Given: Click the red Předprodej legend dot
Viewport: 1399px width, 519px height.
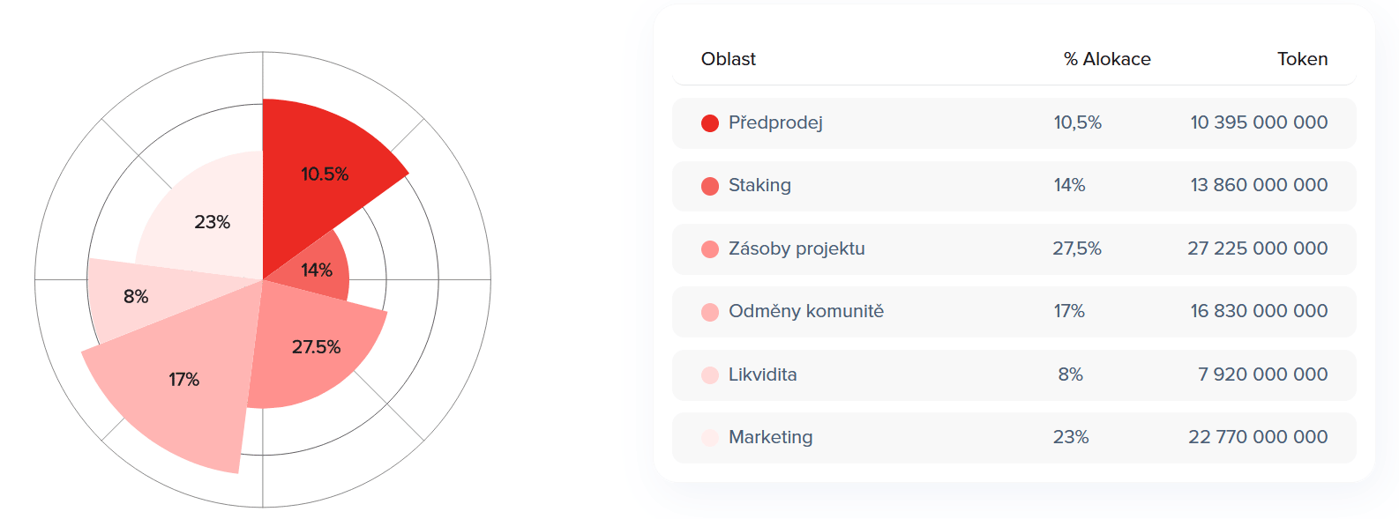Looking at the screenshot, I should tap(710, 123).
